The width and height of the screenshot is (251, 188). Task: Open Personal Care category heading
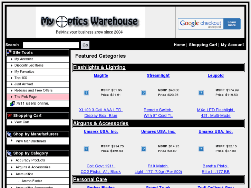tap(90, 179)
